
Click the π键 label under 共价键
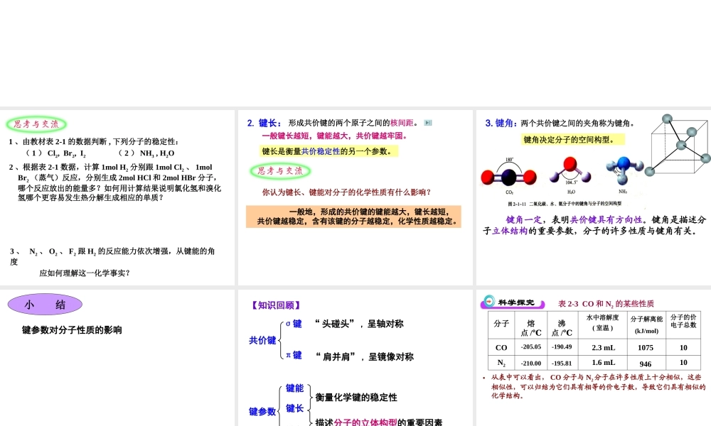point(294,355)
